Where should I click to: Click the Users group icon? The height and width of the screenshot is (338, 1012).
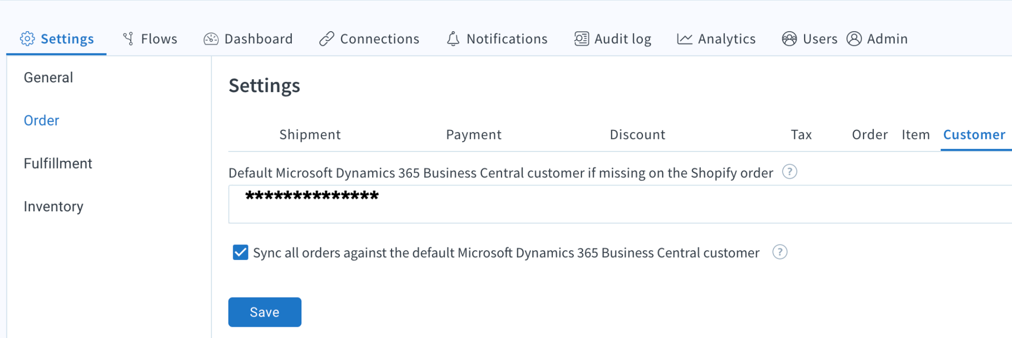789,38
